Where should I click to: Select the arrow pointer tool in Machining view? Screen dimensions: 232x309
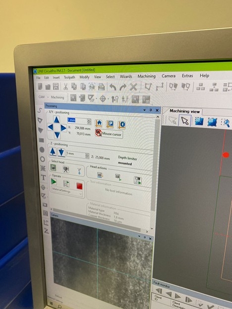184,121
